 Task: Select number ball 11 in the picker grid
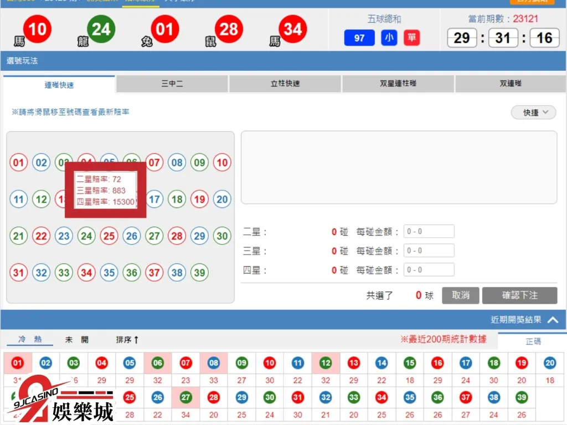point(18,199)
